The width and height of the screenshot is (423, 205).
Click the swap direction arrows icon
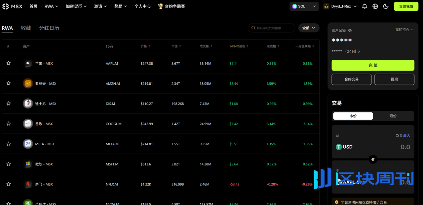coord(373,159)
